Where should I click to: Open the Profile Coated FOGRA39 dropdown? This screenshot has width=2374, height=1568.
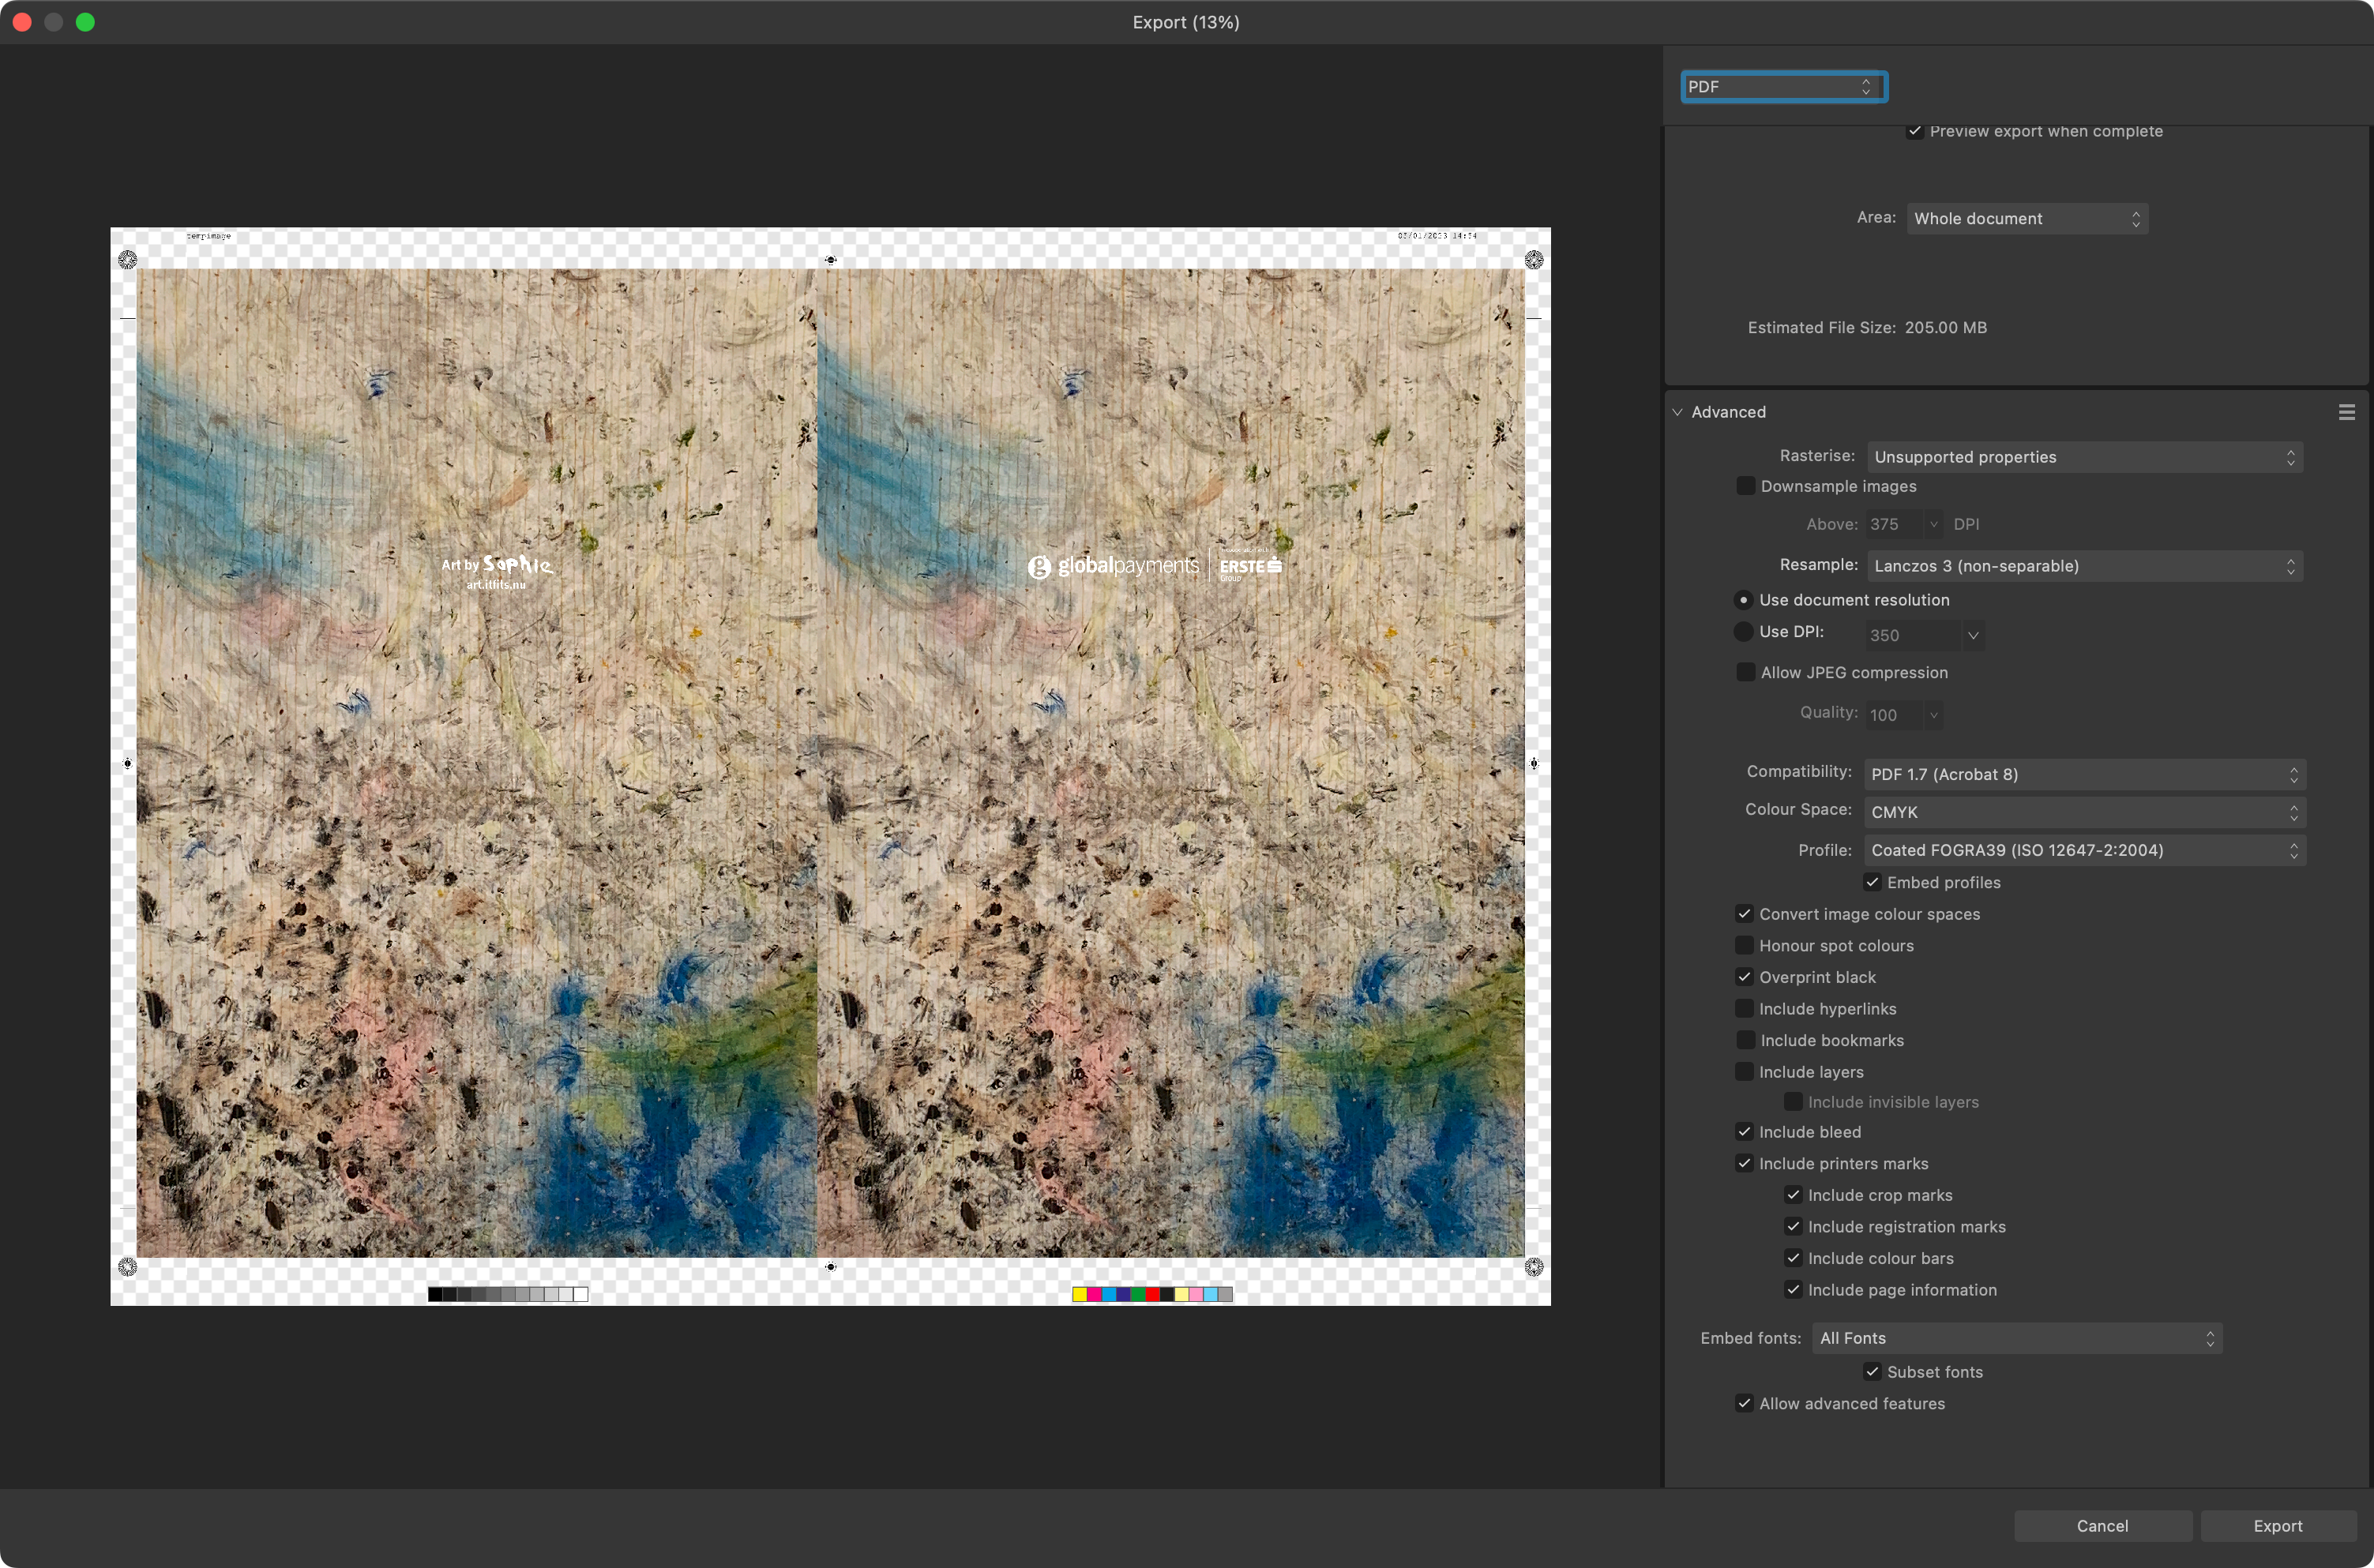[x=2084, y=850]
